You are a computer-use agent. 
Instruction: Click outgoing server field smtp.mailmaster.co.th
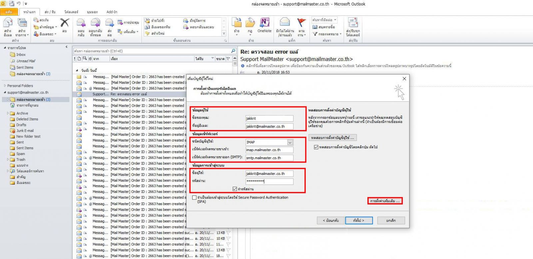(269, 158)
